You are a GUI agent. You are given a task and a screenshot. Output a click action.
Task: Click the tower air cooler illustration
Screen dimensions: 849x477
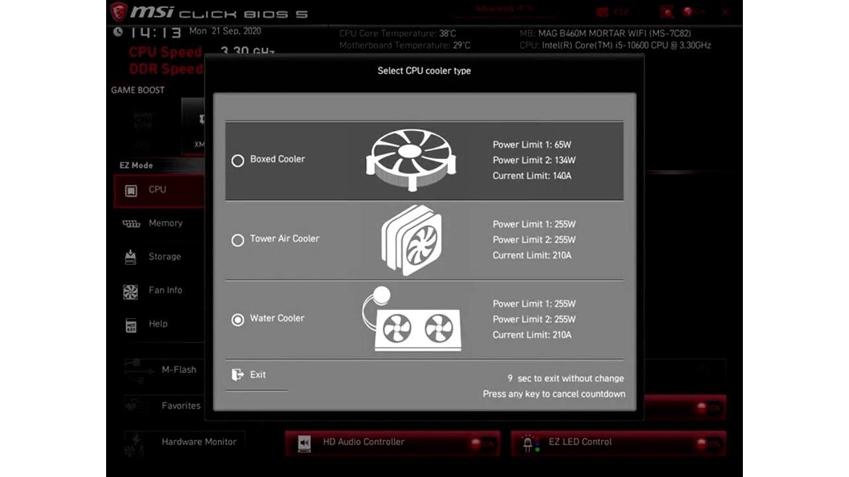pos(411,240)
